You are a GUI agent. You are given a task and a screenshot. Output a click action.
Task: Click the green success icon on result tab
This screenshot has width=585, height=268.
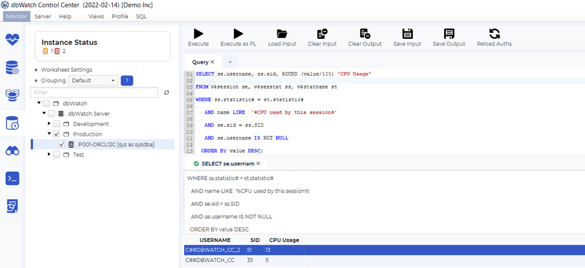point(196,163)
